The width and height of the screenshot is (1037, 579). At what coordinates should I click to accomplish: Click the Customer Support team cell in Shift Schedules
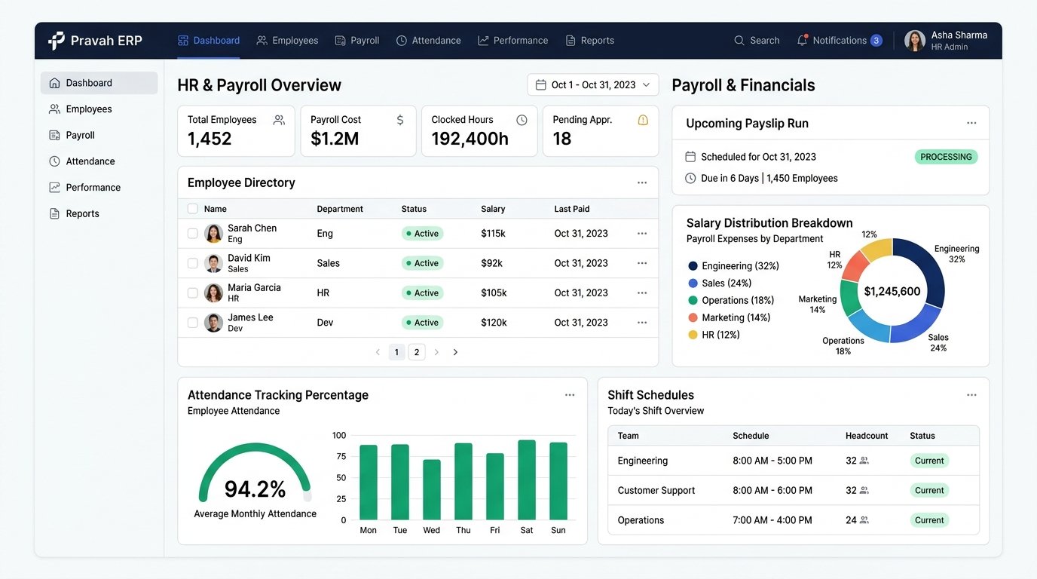656,491
